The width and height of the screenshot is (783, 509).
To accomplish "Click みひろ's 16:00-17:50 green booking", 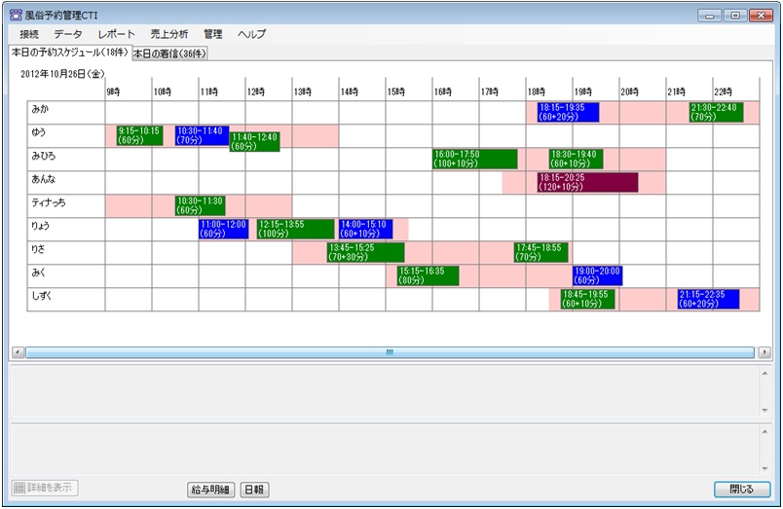I will (x=474, y=160).
